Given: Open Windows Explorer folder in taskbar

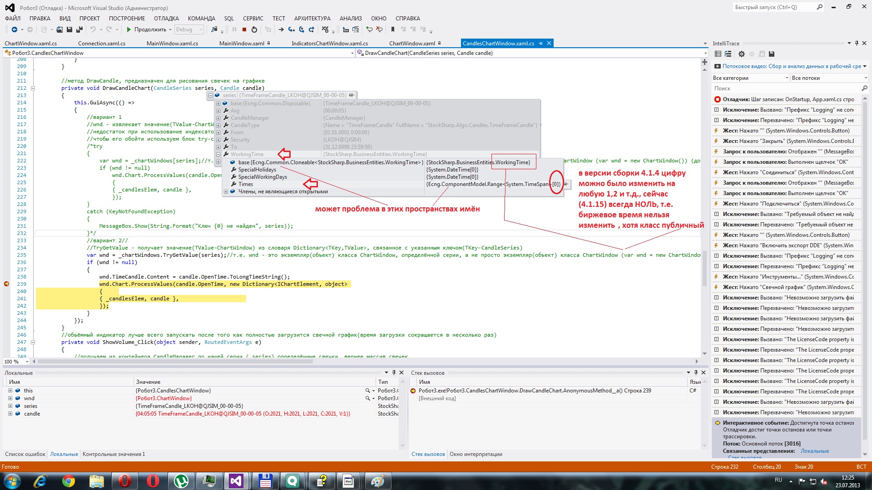Looking at the screenshot, I should click(x=97, y=480).
